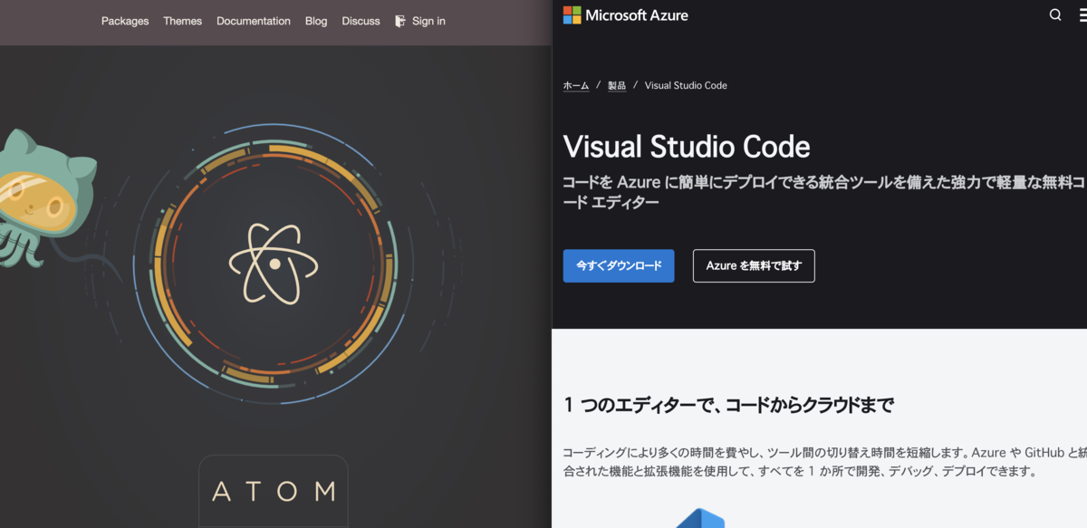Click the Azure を無料で試す button
Image resolution: width=1087 pixels, height=528 pixels.
[754, 265]
